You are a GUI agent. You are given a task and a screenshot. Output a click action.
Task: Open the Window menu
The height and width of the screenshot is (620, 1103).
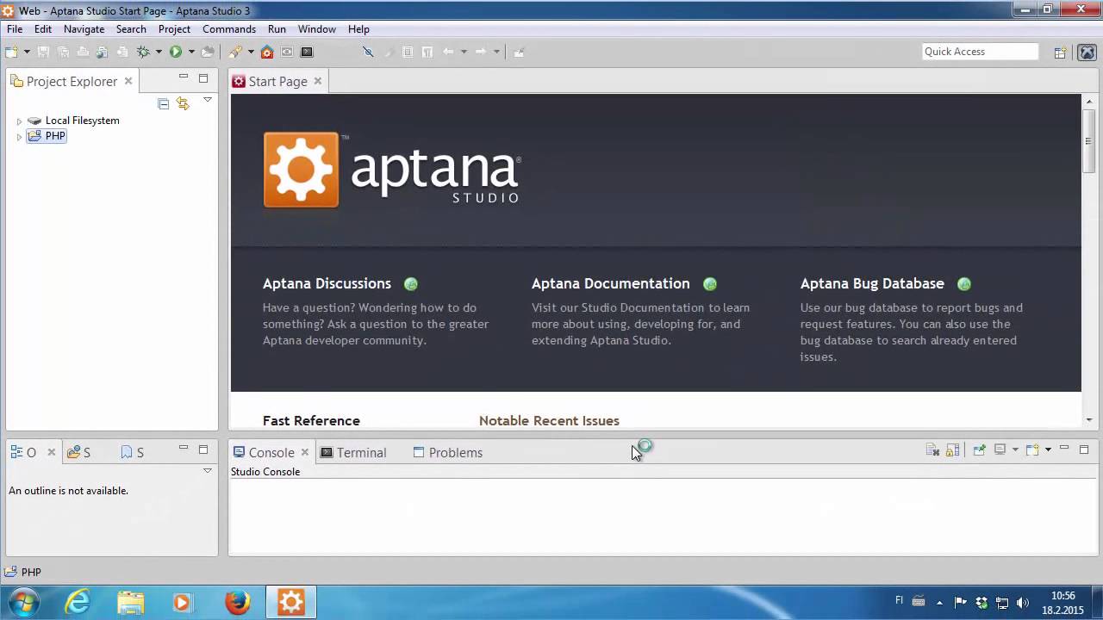(x=317, y=29)
